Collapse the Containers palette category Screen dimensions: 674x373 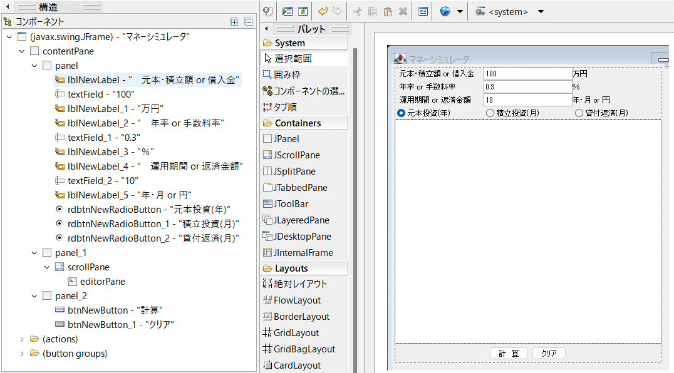(x=304, y=123)
